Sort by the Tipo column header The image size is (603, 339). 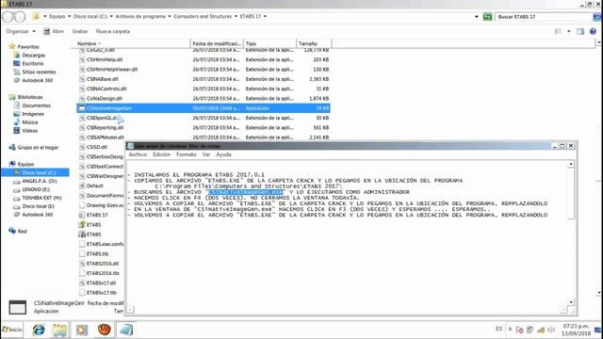pyautogui.click(x=269, y=43)
